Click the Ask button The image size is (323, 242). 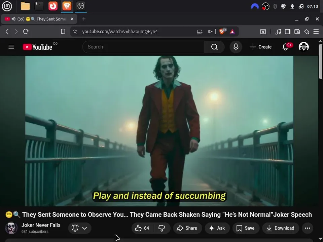(217, 228)
